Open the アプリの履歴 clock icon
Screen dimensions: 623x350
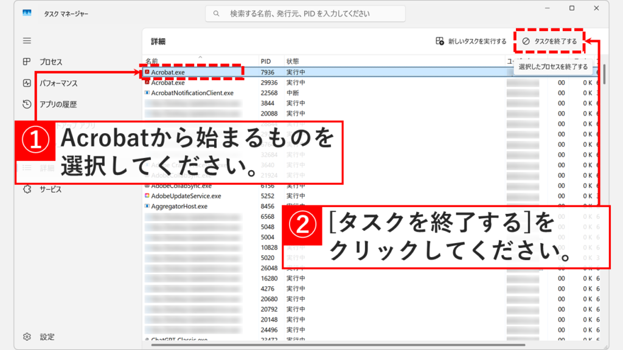click(x=27, y=104)
